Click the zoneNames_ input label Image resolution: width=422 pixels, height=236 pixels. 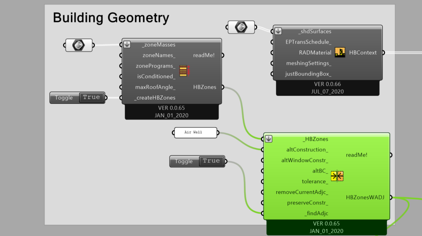pos(159,55)
